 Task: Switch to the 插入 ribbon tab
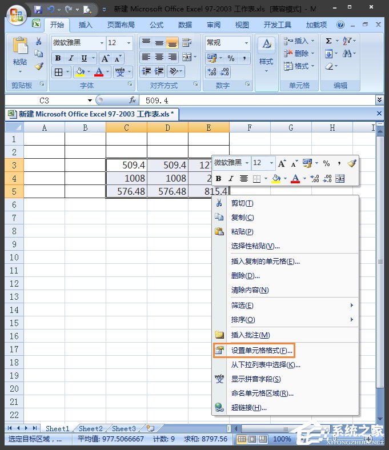click(x=85, y=25)
